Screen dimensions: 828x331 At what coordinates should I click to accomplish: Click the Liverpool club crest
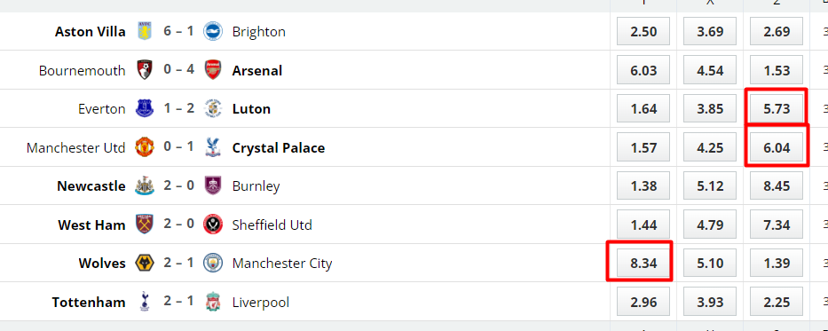213,302
